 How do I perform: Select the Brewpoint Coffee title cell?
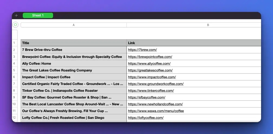74,57
